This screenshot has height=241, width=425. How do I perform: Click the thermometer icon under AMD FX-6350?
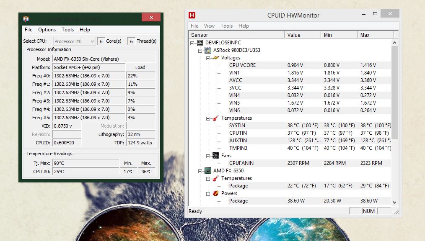tap(216, 178)
